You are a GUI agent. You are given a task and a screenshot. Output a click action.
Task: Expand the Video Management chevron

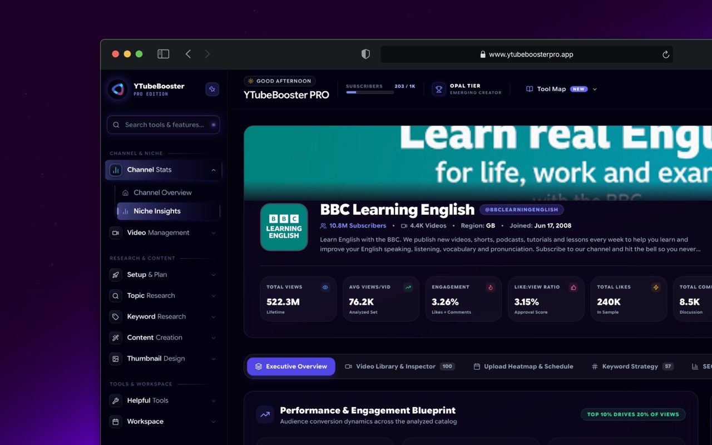[214, 233]
